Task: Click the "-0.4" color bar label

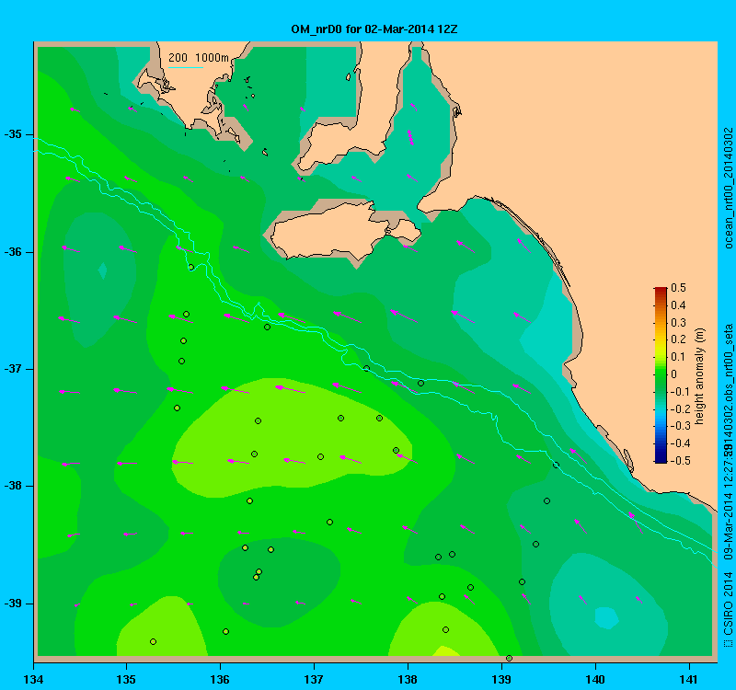Action: (x=680, y=443)
